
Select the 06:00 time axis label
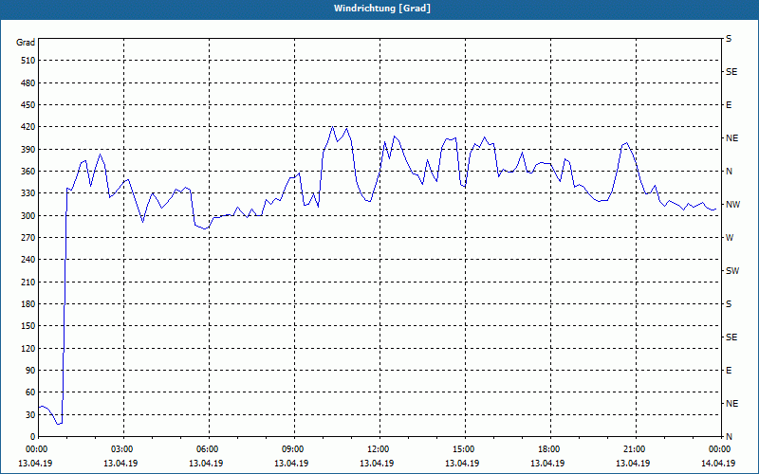[206, 449]
